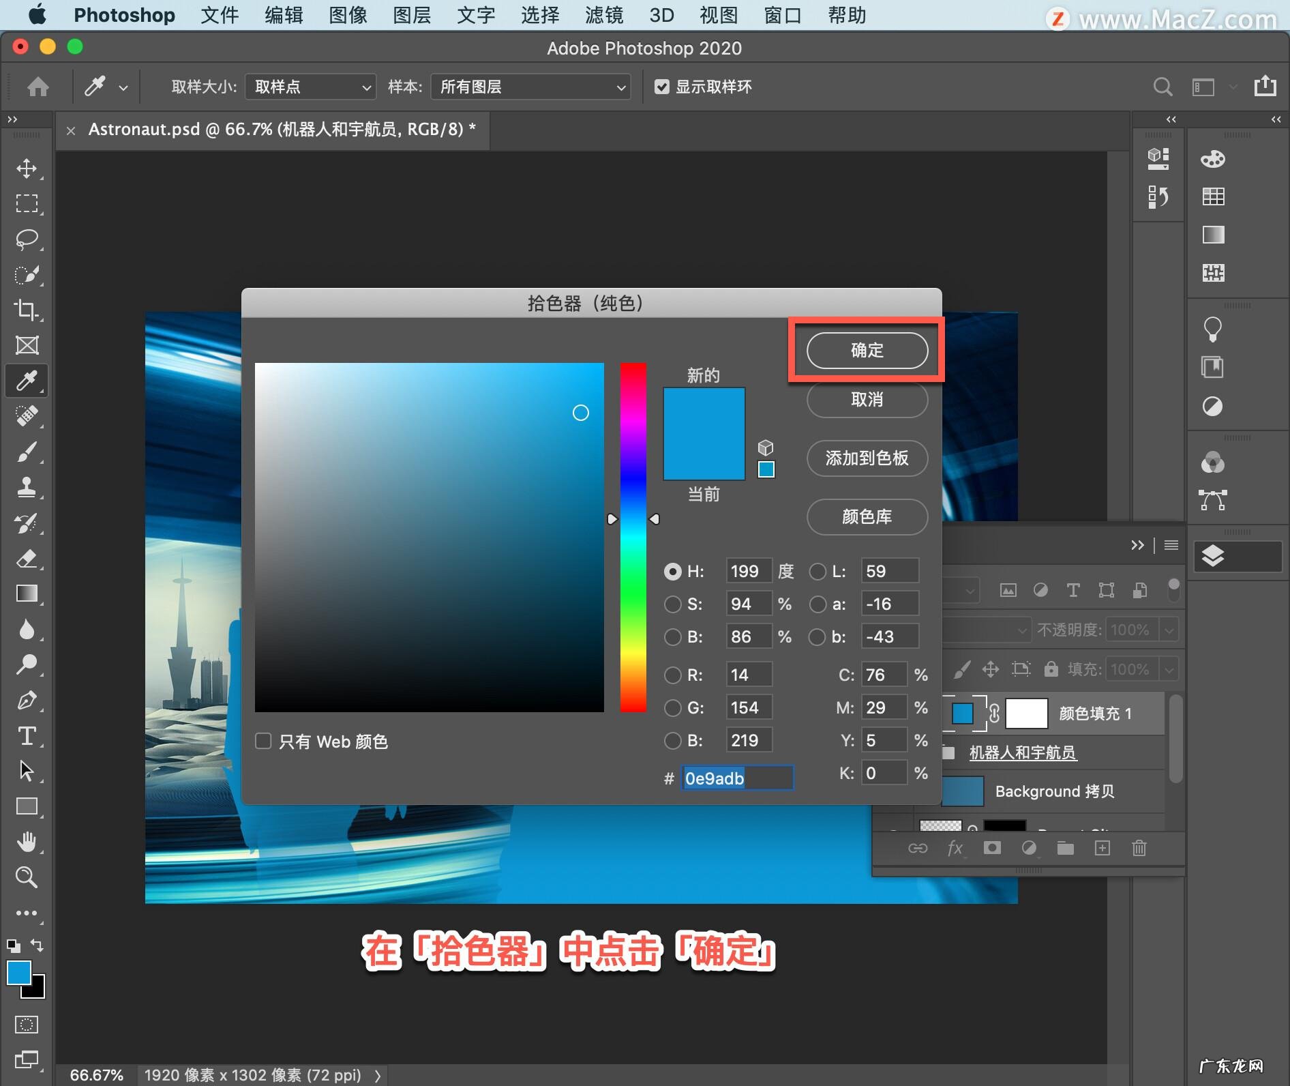Screen dimensions: 1290x1086
Task: Enable the 只有 Web 颜色 checkbox
Action: pyautogui.click(x=263, y=741)
